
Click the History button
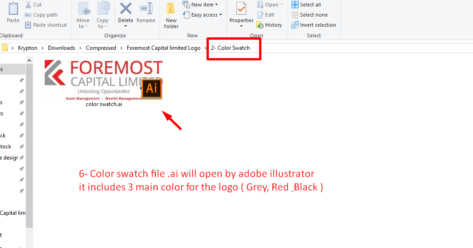269,25
